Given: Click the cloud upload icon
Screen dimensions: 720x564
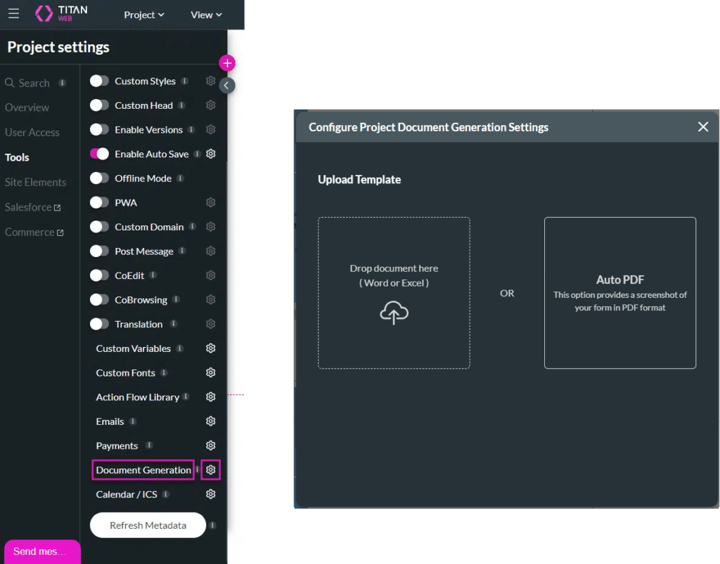Looking at the screenshot, I should tap(394, 313).
